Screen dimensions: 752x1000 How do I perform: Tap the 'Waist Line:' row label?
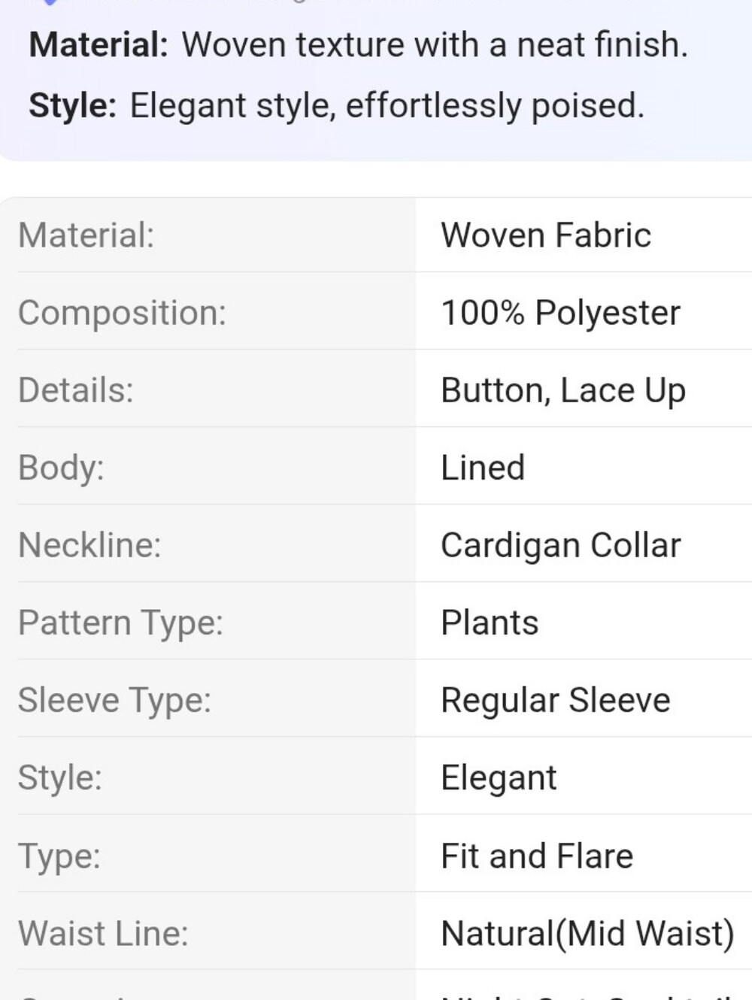pos(103,934)
